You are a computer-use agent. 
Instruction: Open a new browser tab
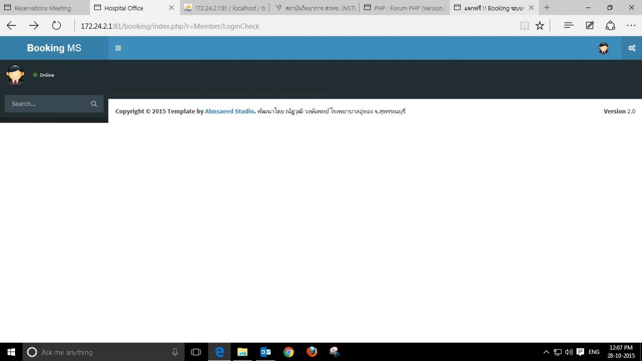point(547,8)
